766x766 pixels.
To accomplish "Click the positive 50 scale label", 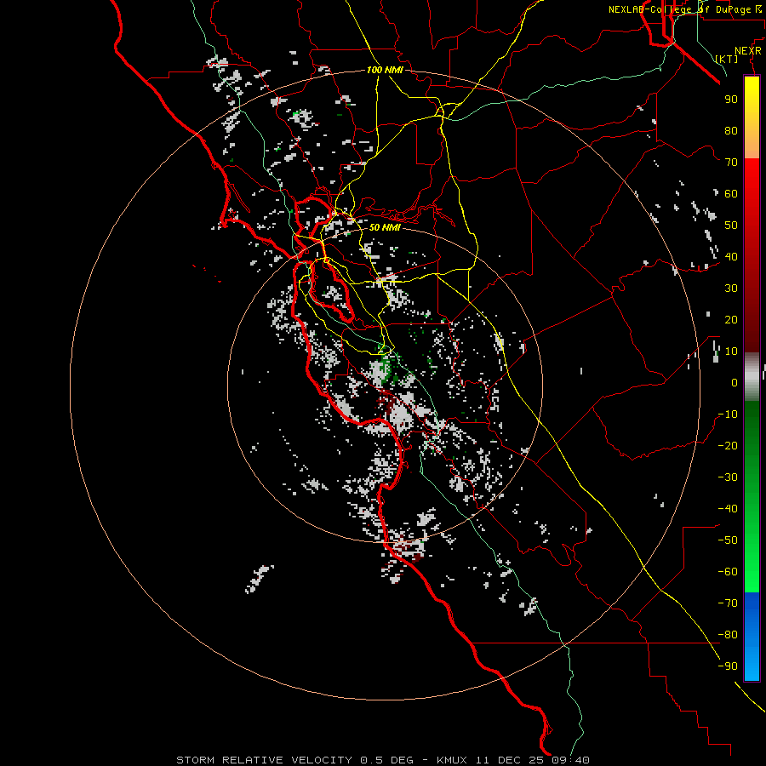I will click(x=731, y=226).
